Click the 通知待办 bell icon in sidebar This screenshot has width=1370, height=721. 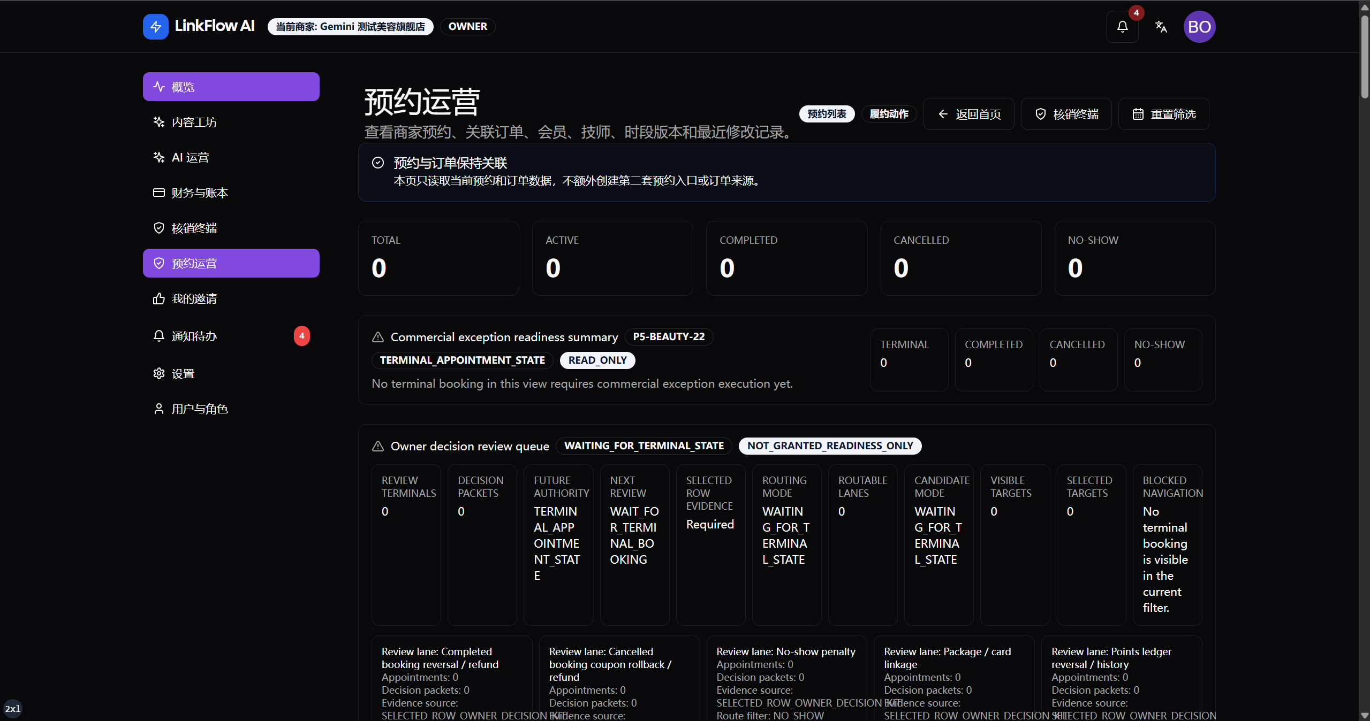[159, 336]
